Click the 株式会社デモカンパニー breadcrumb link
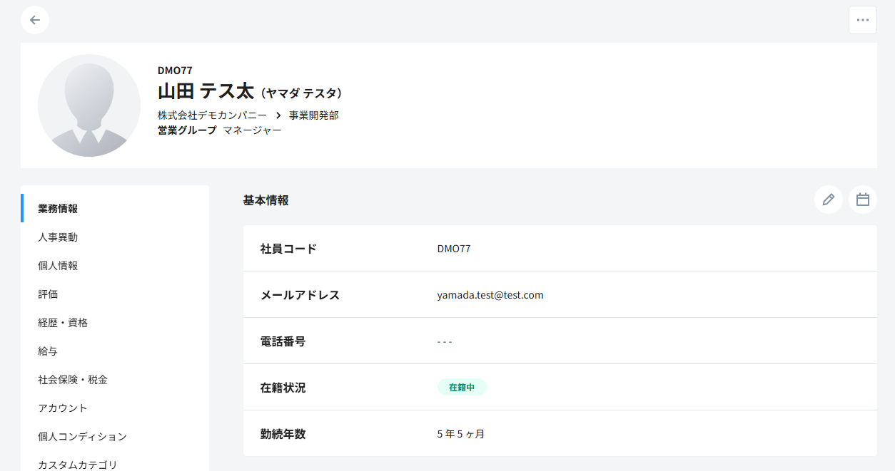Image resolution: width=895 pixels, height=471 pixels. 212,115
